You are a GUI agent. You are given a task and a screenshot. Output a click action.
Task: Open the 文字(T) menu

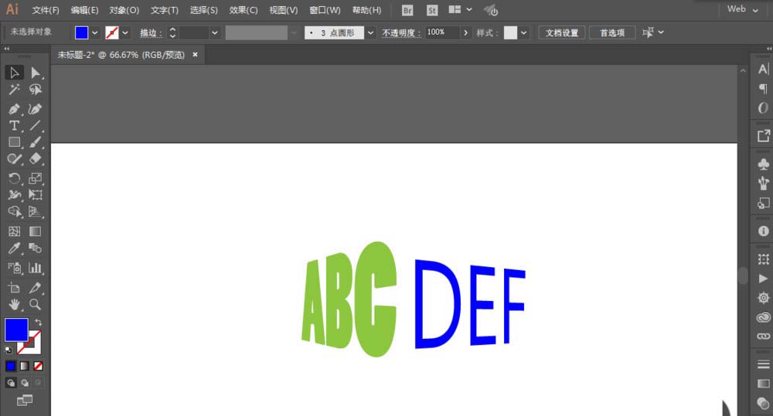tap(164, 10)
